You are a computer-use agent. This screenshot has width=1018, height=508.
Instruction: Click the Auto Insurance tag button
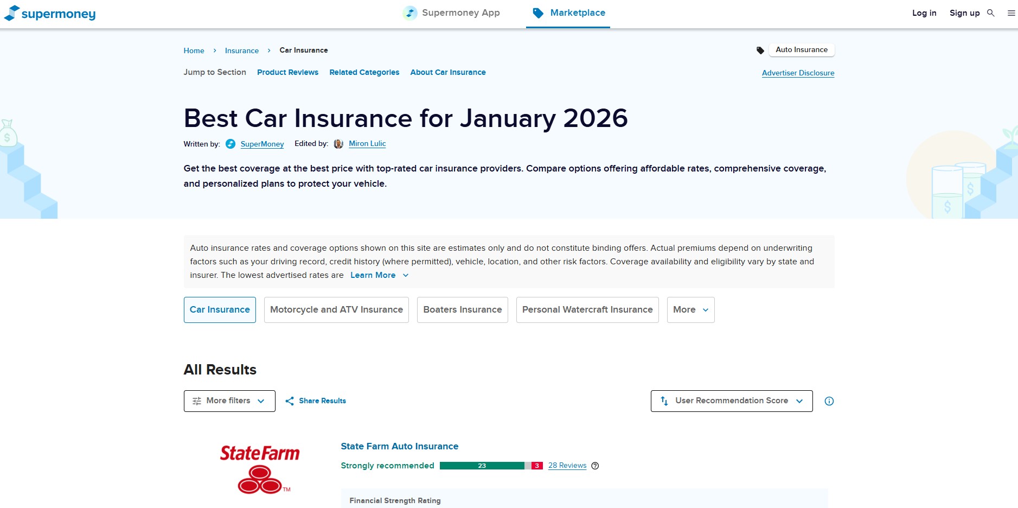point(802,50)
